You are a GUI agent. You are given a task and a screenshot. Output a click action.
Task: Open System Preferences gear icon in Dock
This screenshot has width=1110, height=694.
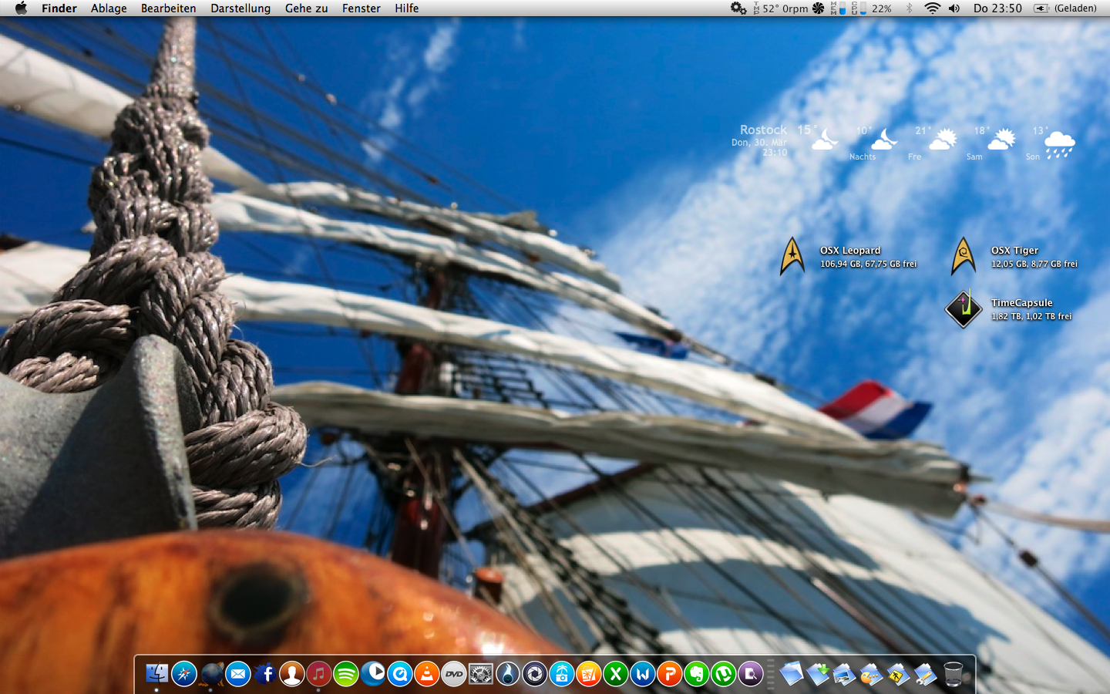(x=481, y=674)
